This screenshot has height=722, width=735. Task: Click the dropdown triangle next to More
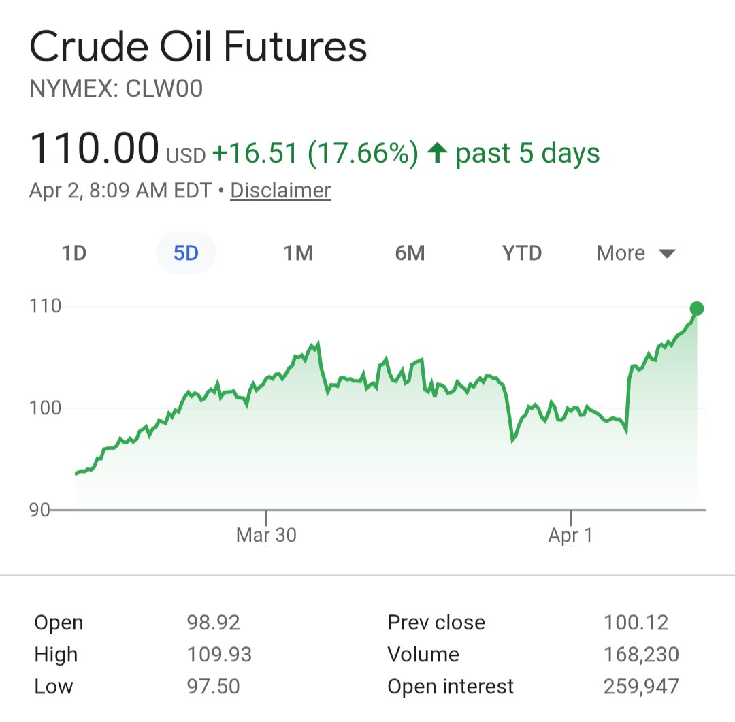click(x=666, y=254)
